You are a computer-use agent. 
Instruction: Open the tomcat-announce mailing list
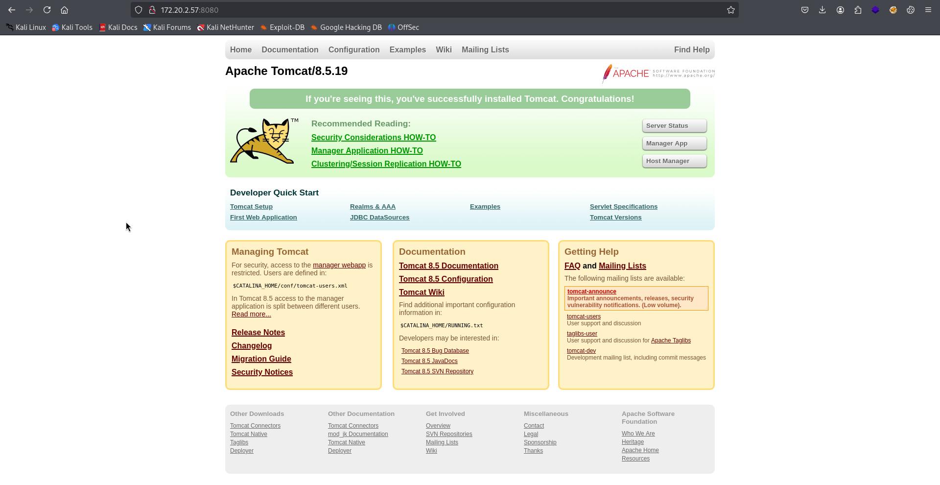tap(591, 291)
